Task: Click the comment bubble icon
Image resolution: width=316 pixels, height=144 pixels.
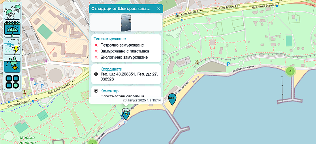Action: click(x=96, y=91)
